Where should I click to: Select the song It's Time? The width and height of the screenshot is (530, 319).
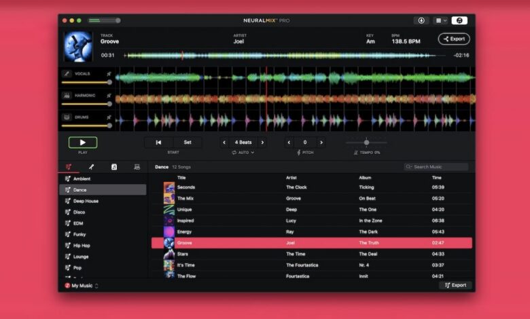click(312, 265)
